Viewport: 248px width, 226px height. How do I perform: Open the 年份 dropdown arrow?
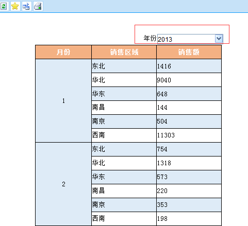coord(219,39)
